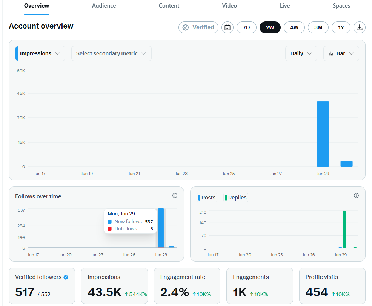
Task: Select the 3M time range
Action: coord(318,27)
